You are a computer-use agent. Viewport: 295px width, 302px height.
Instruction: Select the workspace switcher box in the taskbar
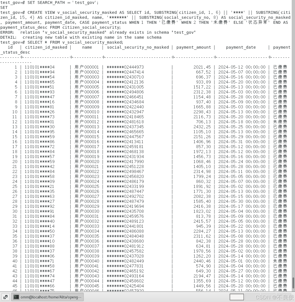point(237,297)
